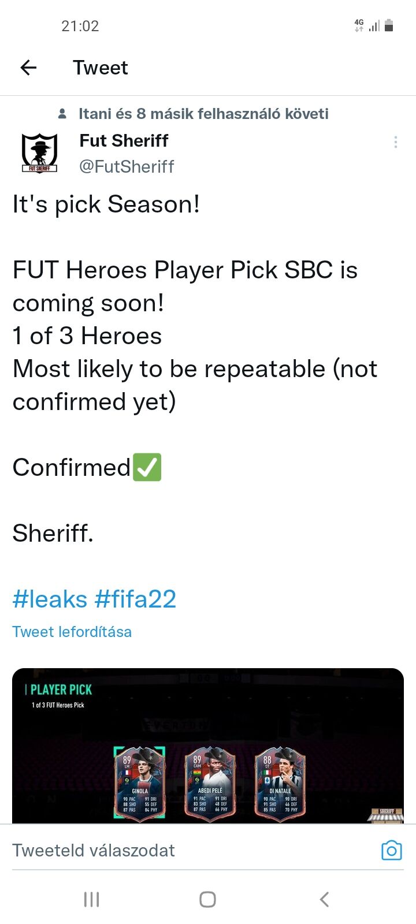Open the #leaks hashtag

pyautogui.click(x=50, y=599)
